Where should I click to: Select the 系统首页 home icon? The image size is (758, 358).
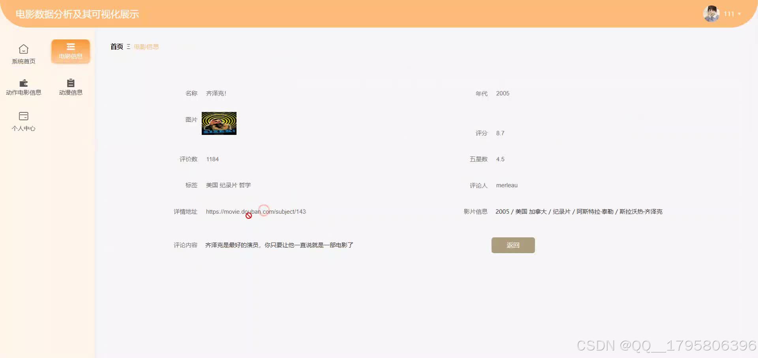point(24,49)
